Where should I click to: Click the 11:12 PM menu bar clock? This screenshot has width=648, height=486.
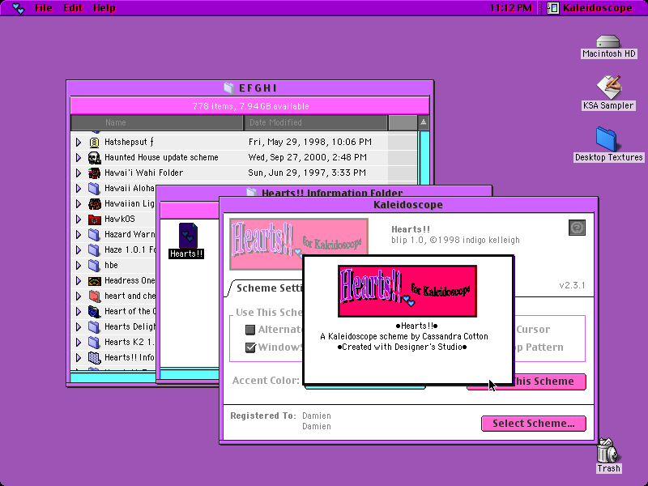(511, 8)
